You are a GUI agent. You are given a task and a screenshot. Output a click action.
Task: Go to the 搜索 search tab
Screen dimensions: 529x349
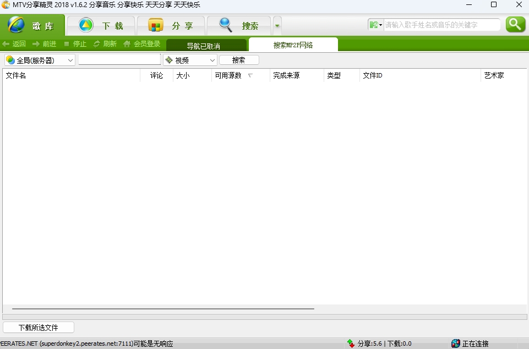click(x=239, y=26)
